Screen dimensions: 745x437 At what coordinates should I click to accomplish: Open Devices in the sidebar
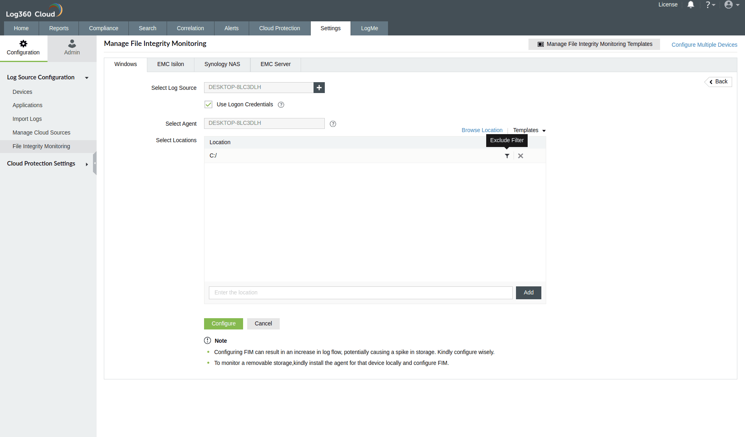click(23, 92)
